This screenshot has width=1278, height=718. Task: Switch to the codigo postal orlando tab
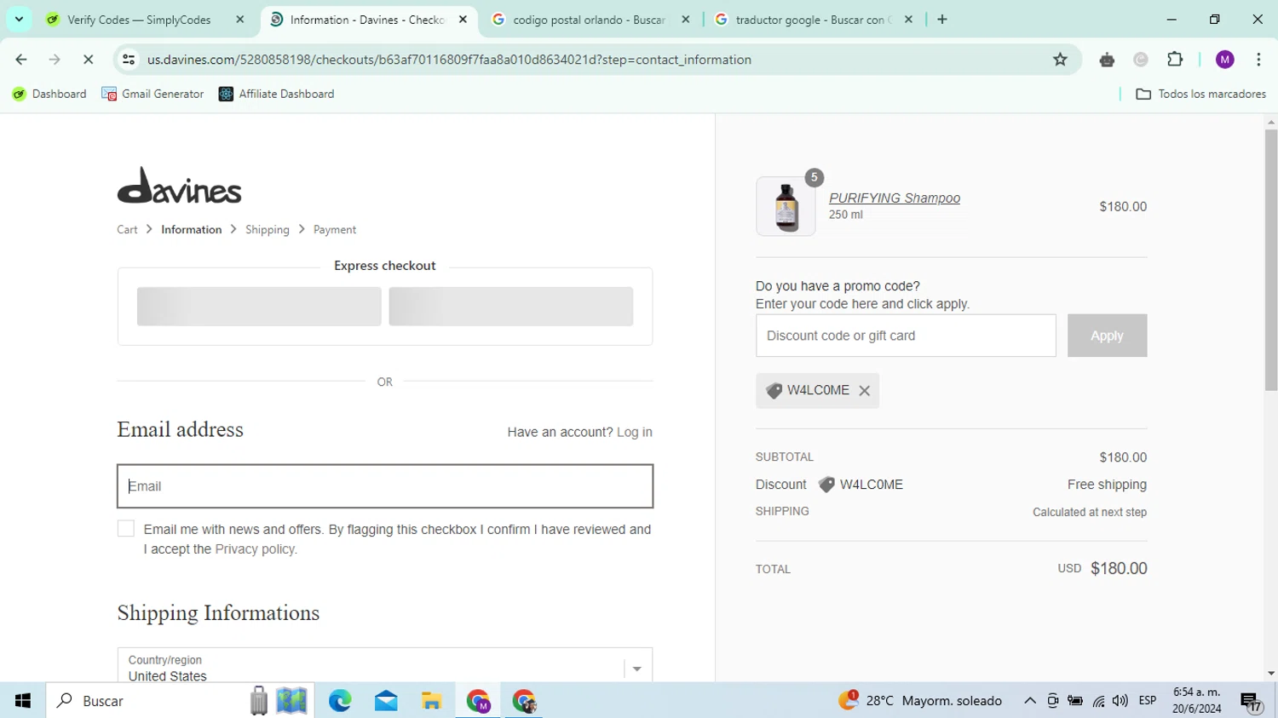tap(588, 20)
